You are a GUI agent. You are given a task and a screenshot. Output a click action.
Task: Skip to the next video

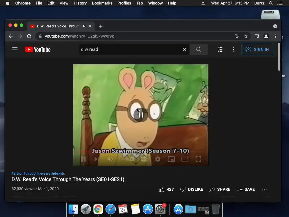pos(97,159)
